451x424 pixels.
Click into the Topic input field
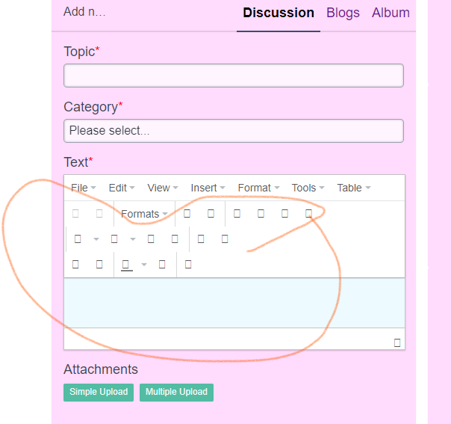pyautogui.click(x=233, y=76)
